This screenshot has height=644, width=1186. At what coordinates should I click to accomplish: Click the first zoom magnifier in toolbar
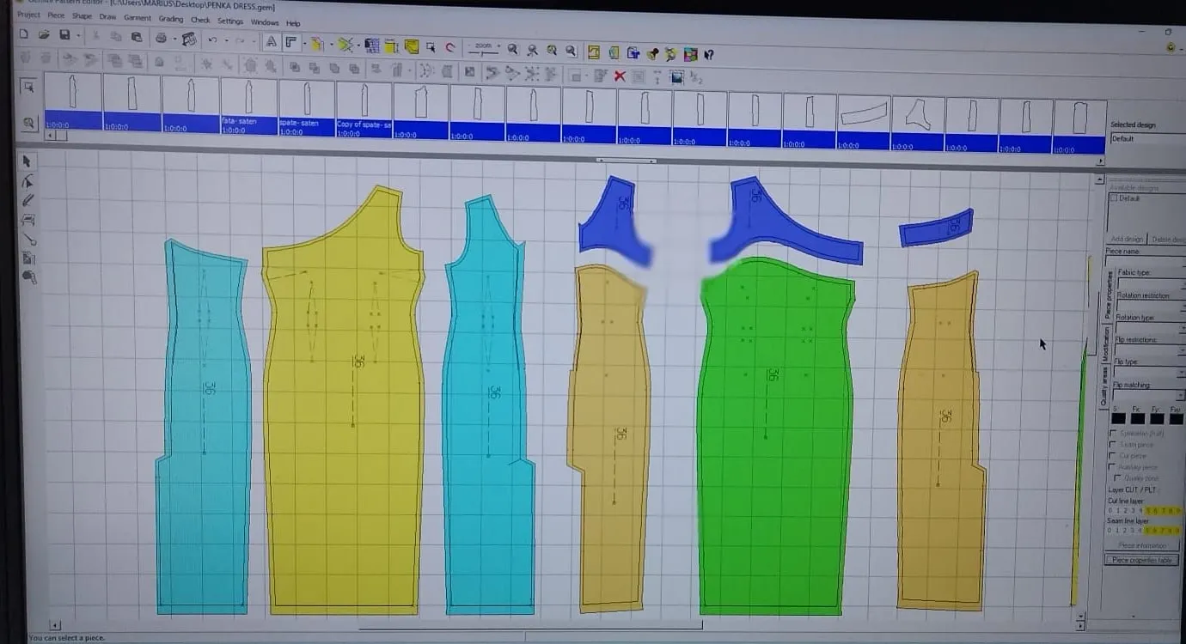tap(513, 49)
